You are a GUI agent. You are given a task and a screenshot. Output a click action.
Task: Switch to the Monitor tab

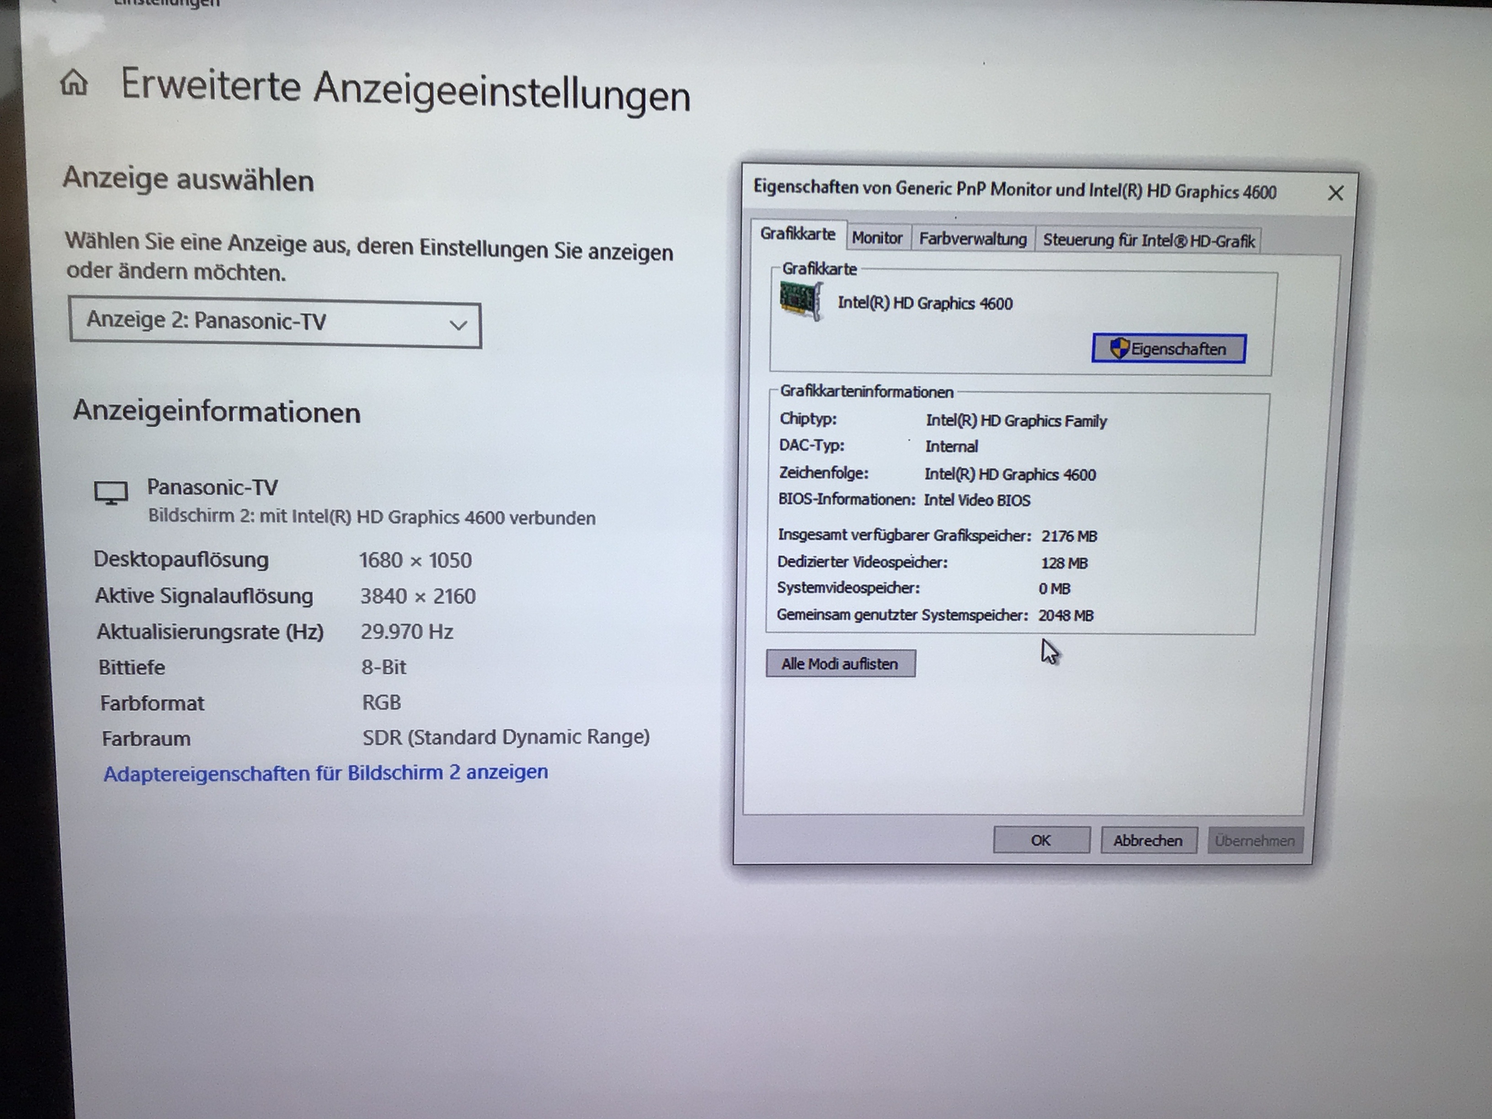876,238
